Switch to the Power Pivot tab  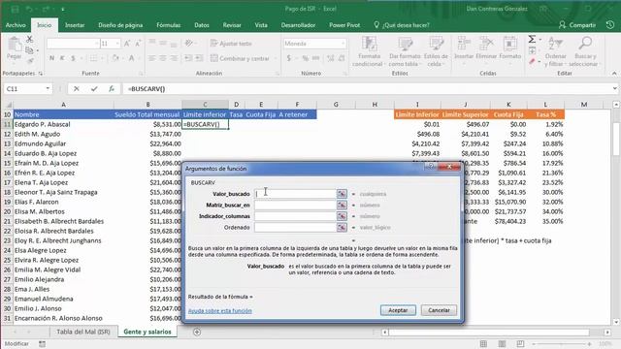click(344, 25)
